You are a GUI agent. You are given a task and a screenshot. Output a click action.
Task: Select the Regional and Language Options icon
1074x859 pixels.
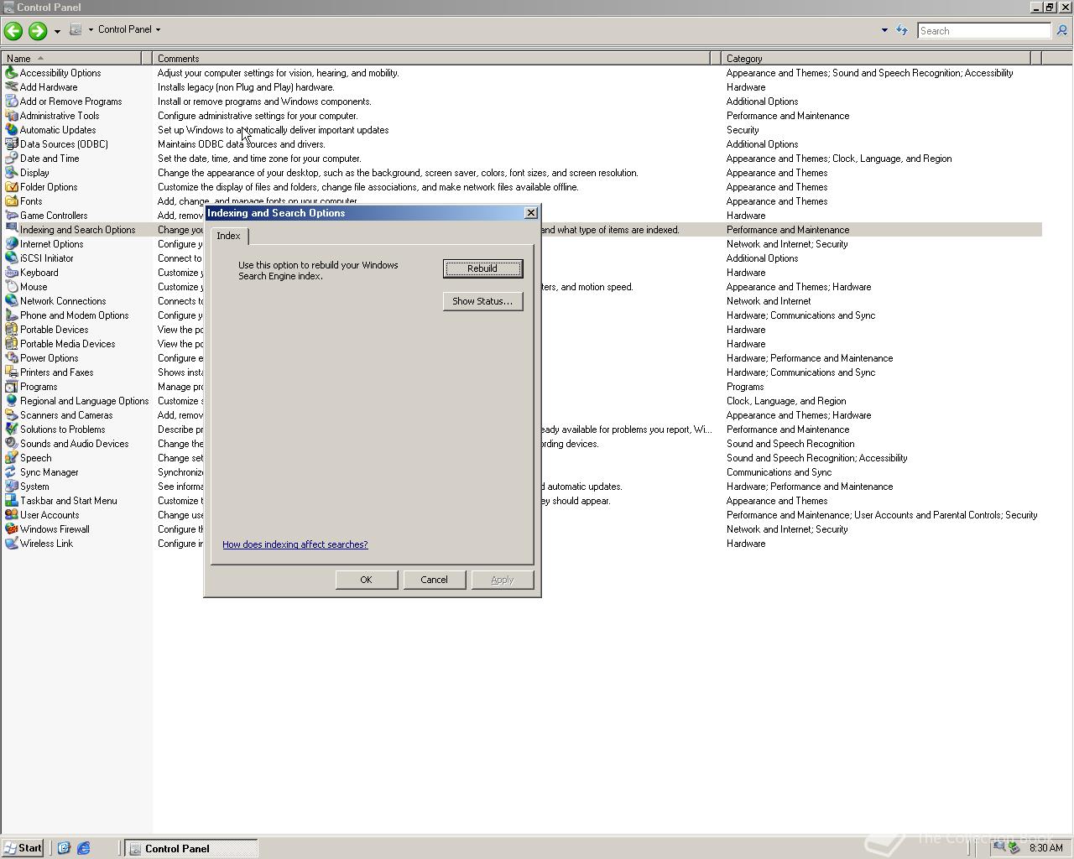(x=12, y=401)
